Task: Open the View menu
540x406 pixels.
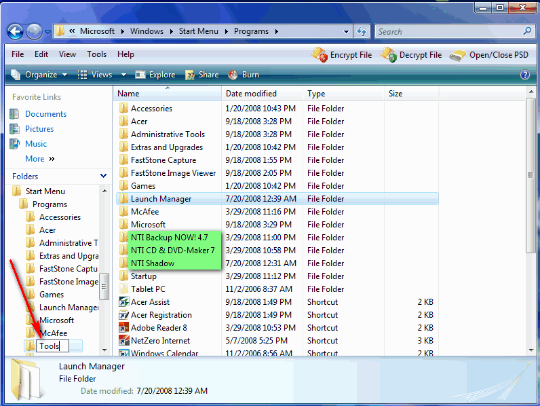Action: pos(67,54)
